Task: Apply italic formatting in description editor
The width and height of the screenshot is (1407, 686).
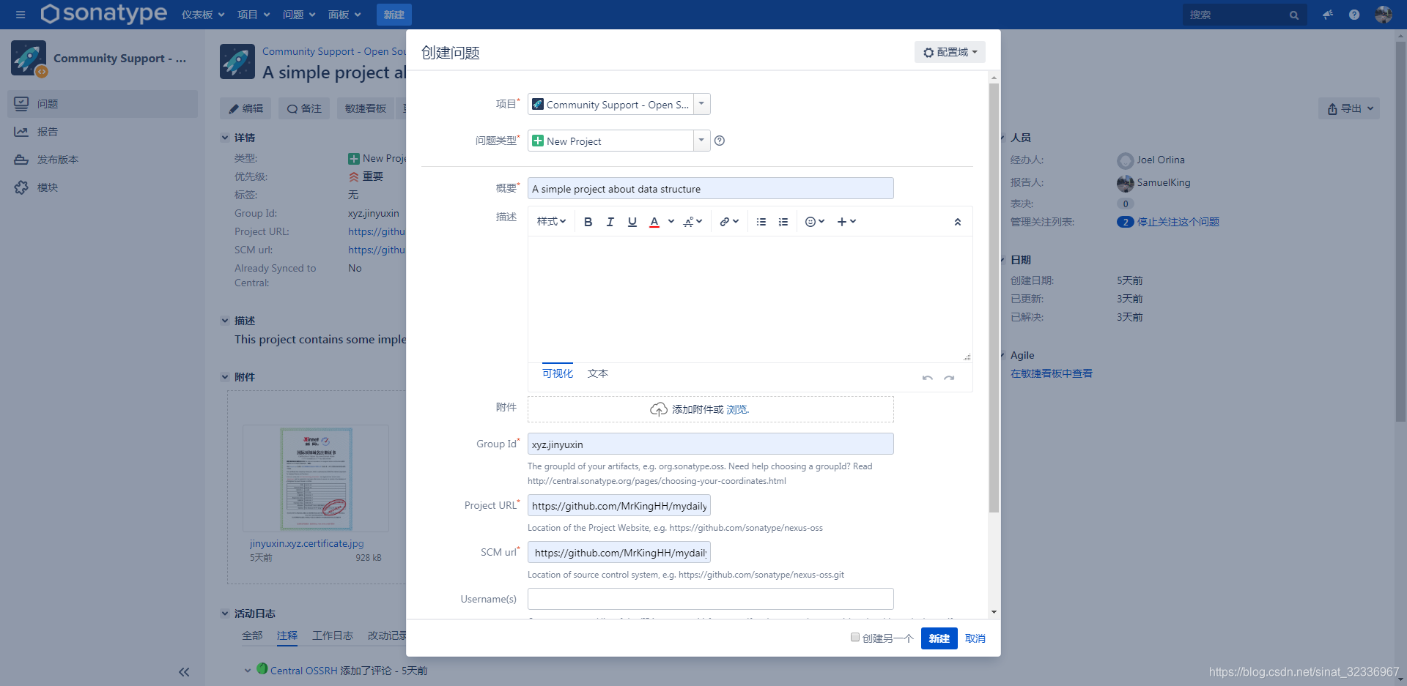Action: (610, 222)
